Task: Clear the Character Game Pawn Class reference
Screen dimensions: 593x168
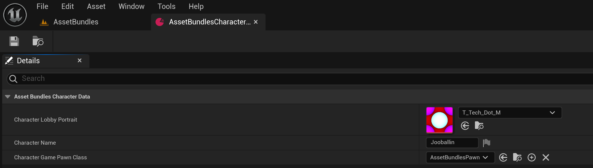Action: (545, 157)
